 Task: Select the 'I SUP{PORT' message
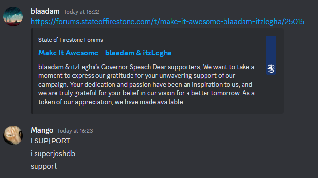50,141
